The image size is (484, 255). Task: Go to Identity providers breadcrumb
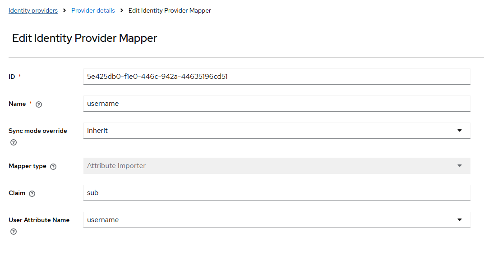pyautogui.click(x=33, y=10)
